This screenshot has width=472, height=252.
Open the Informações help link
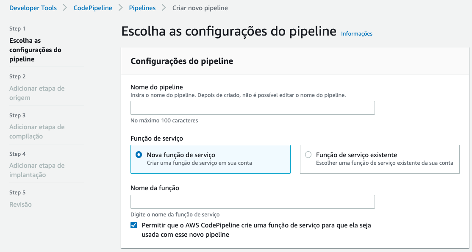357,34
